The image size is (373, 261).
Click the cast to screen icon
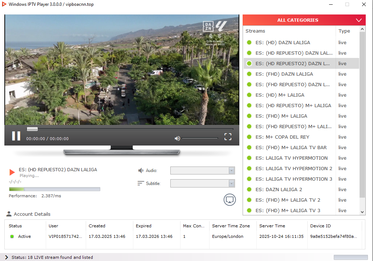click(230, 199)
